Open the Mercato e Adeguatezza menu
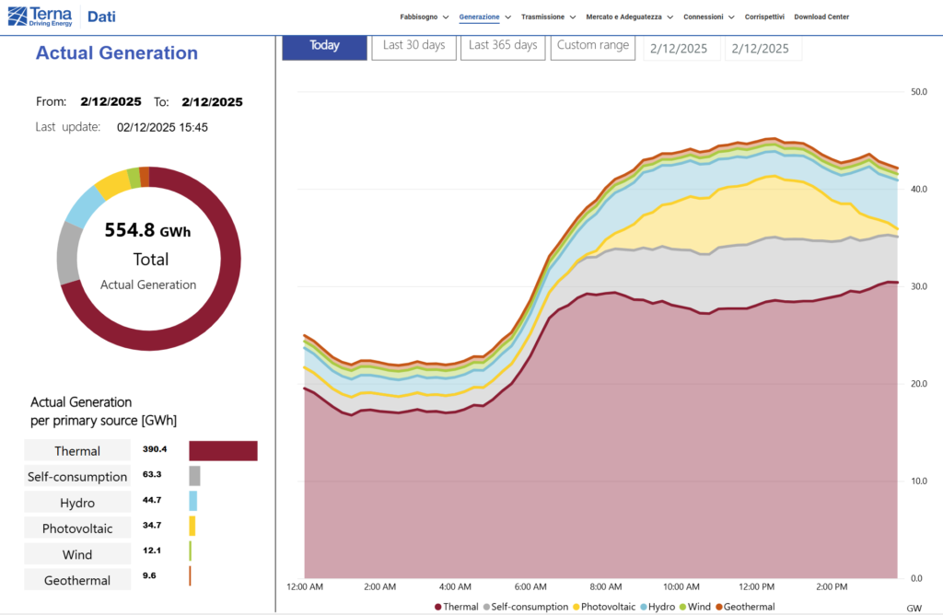This screenshot has width=943, height=615. pyautogui.click(x=623, y=17)
